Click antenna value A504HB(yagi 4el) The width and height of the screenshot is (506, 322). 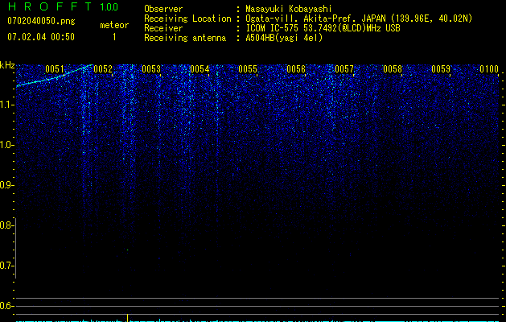(x=284, y=38)
